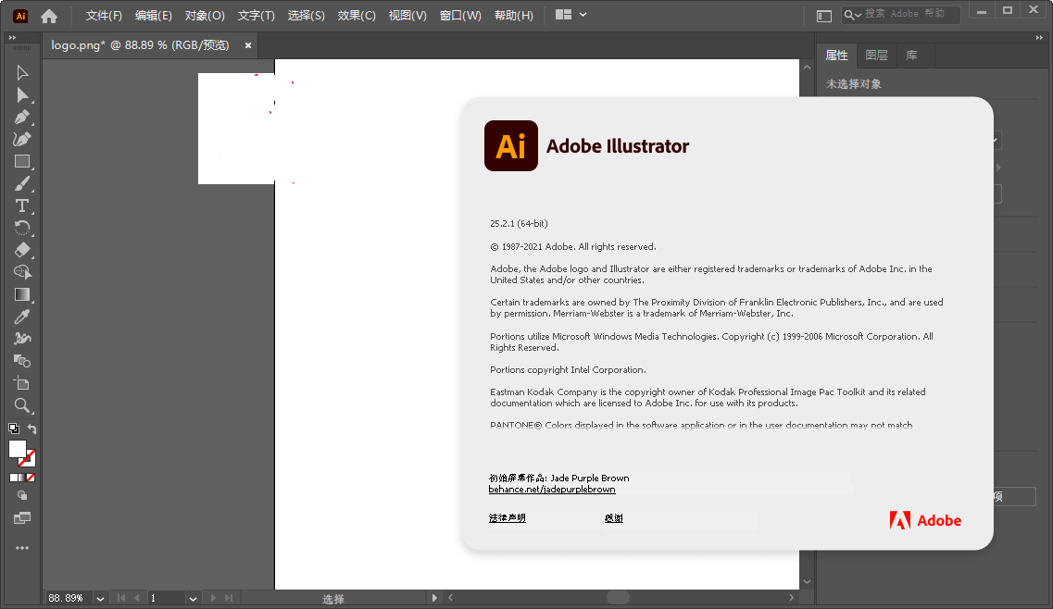
Task: Click the white fill color swatch
Action: tap(17, 449)
